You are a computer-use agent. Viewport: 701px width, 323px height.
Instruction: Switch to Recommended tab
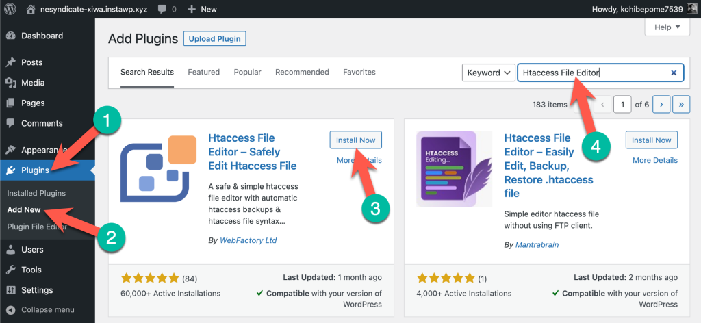[302, 72]
